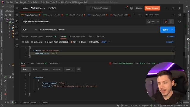Screen dimensions: 190x107
Task: Open Collections in the Postman sidebar
Action: 17,15
